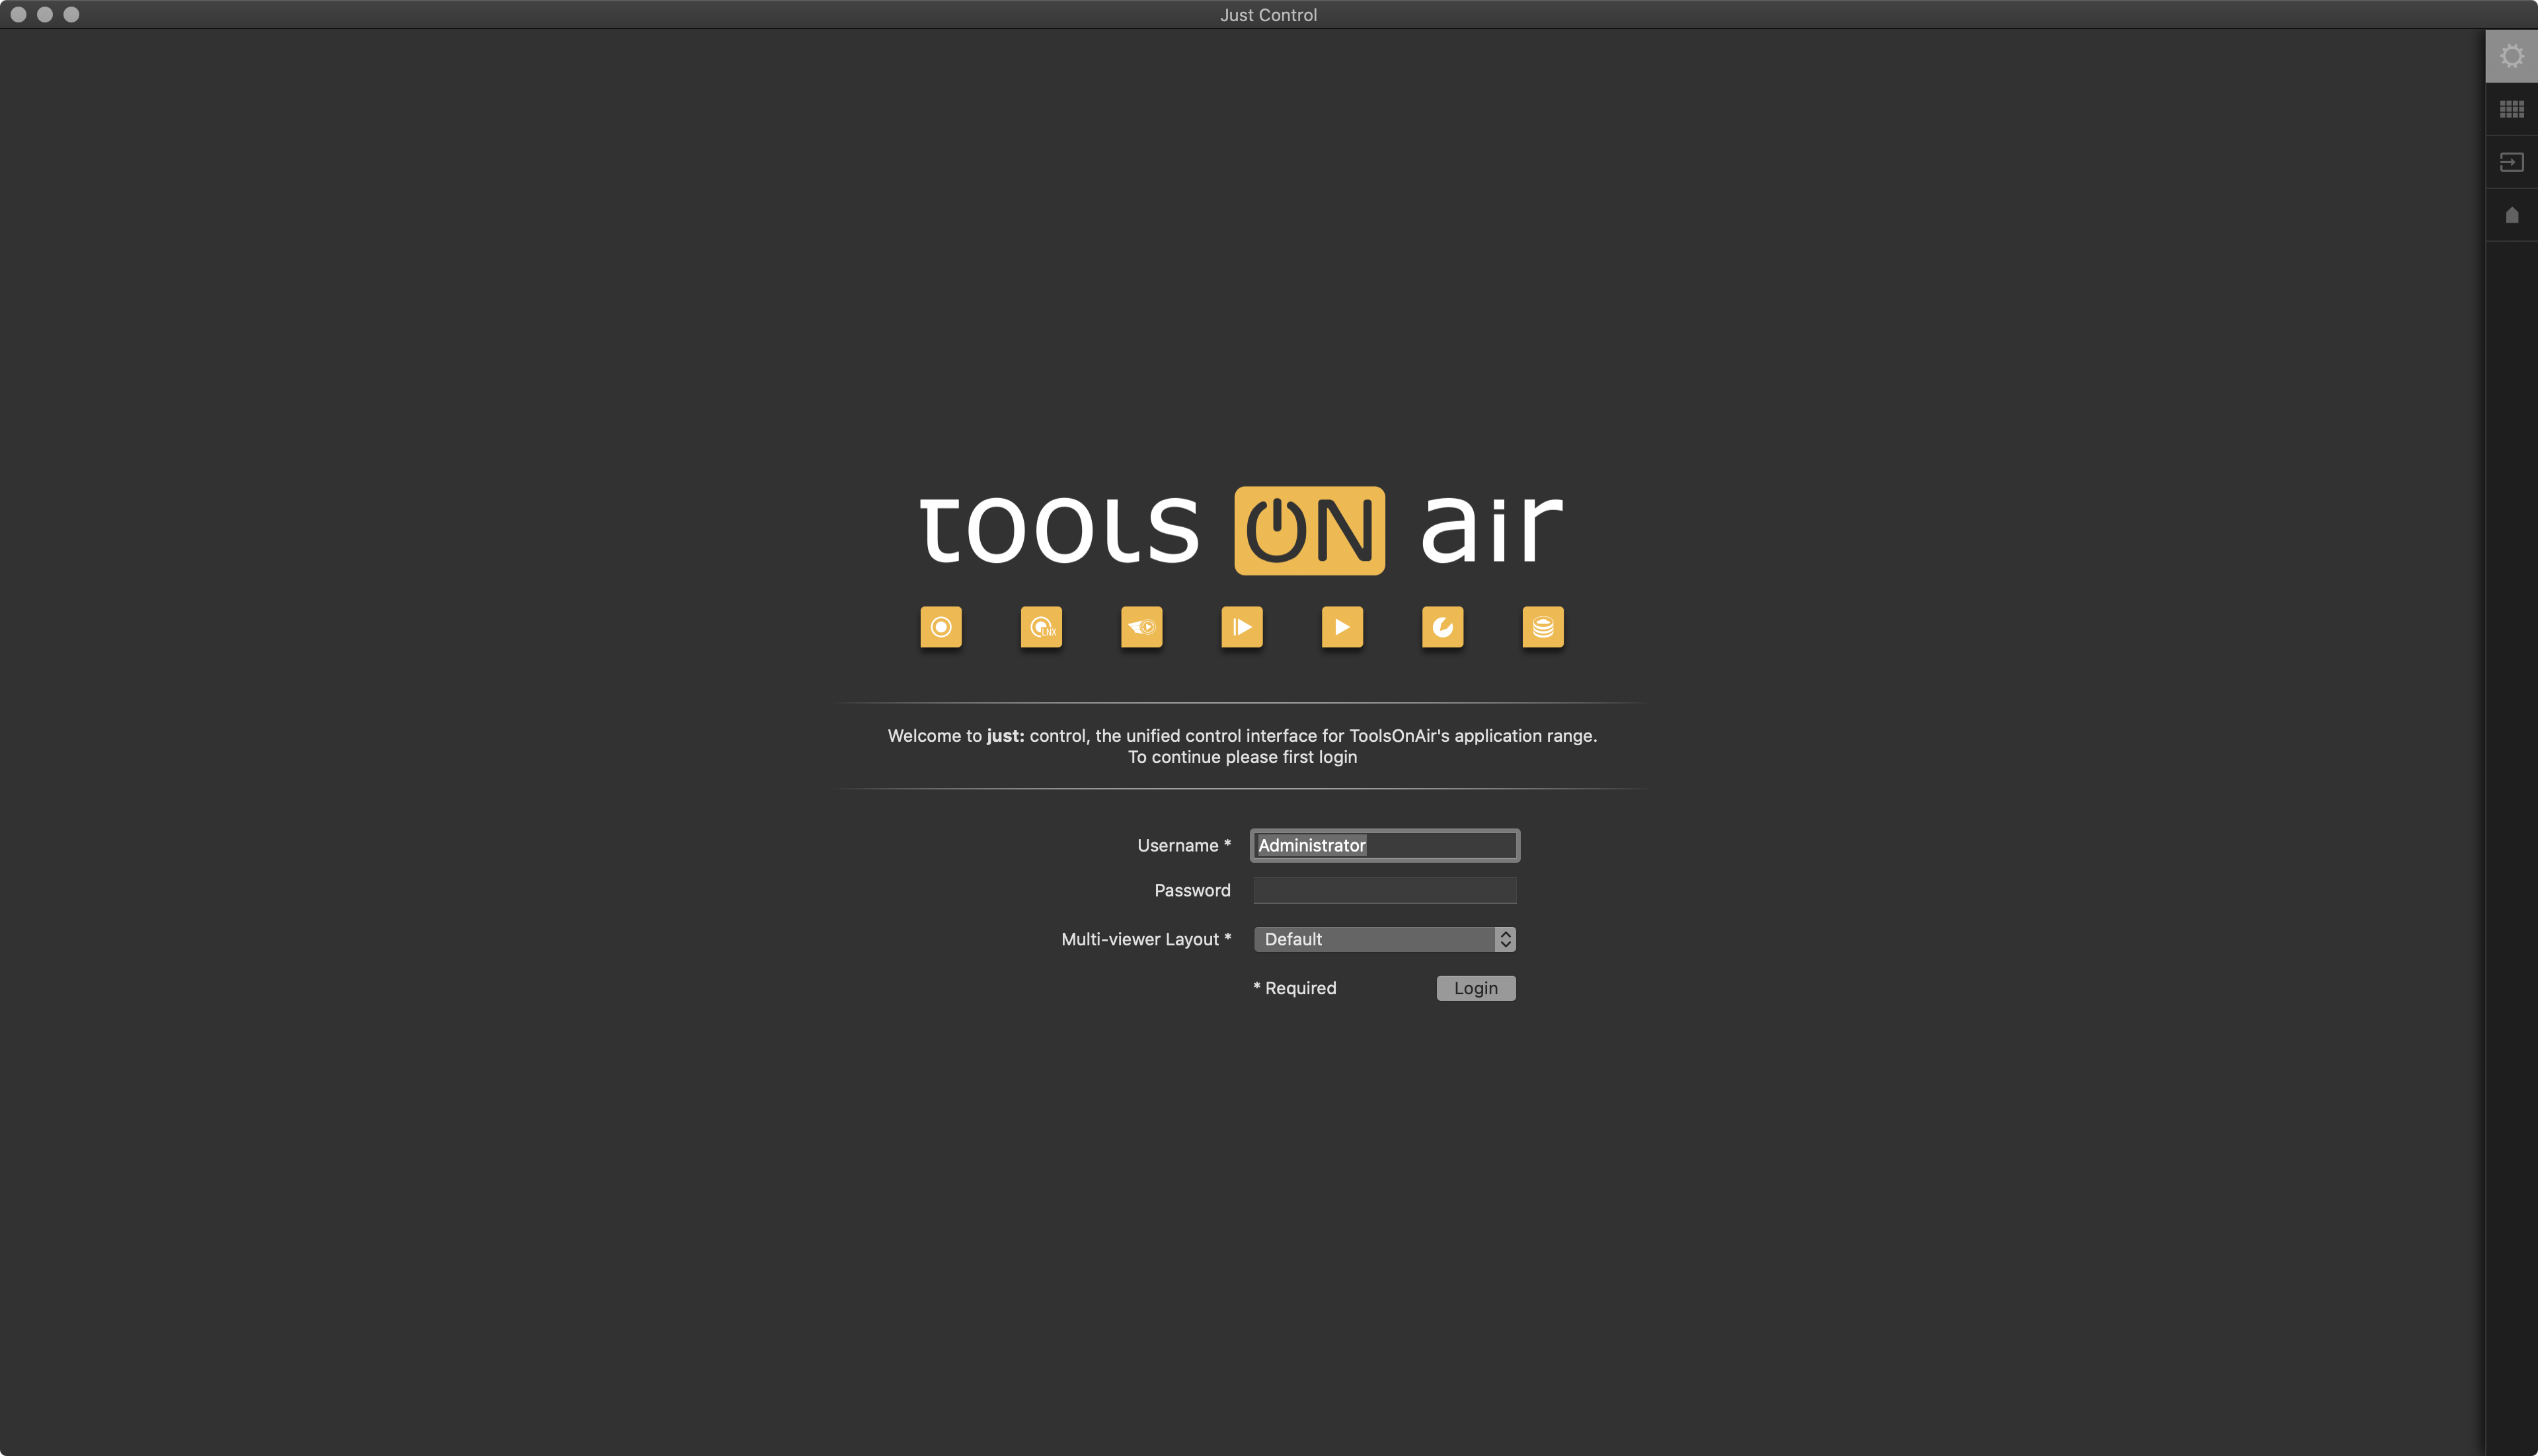Image resolution: width=2538 pixels, height=1456 pixels.
Task: Click the '* Required' note
Action: 1295,988
